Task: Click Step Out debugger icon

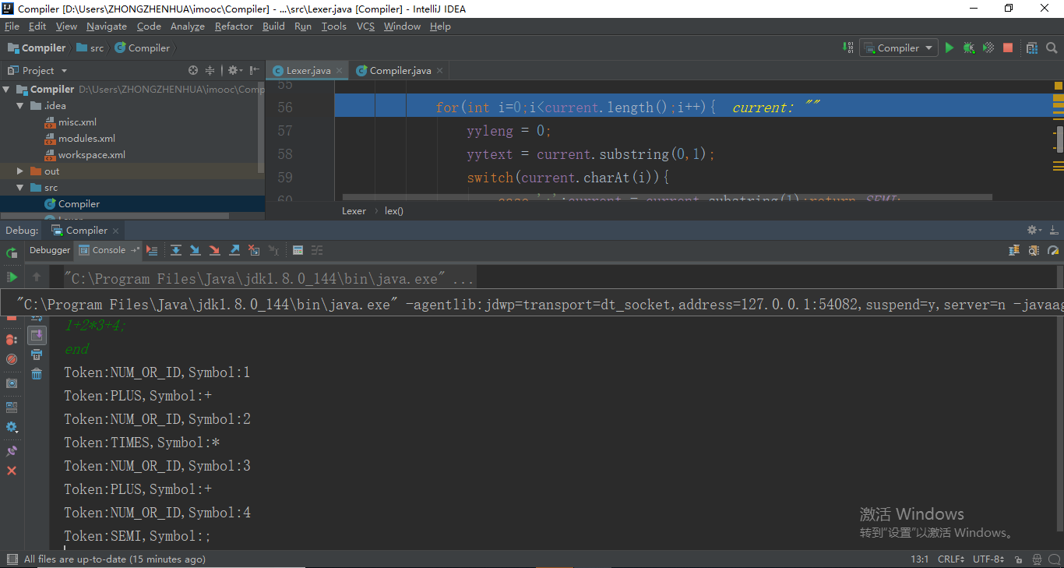Action: [x=234, y=250]
